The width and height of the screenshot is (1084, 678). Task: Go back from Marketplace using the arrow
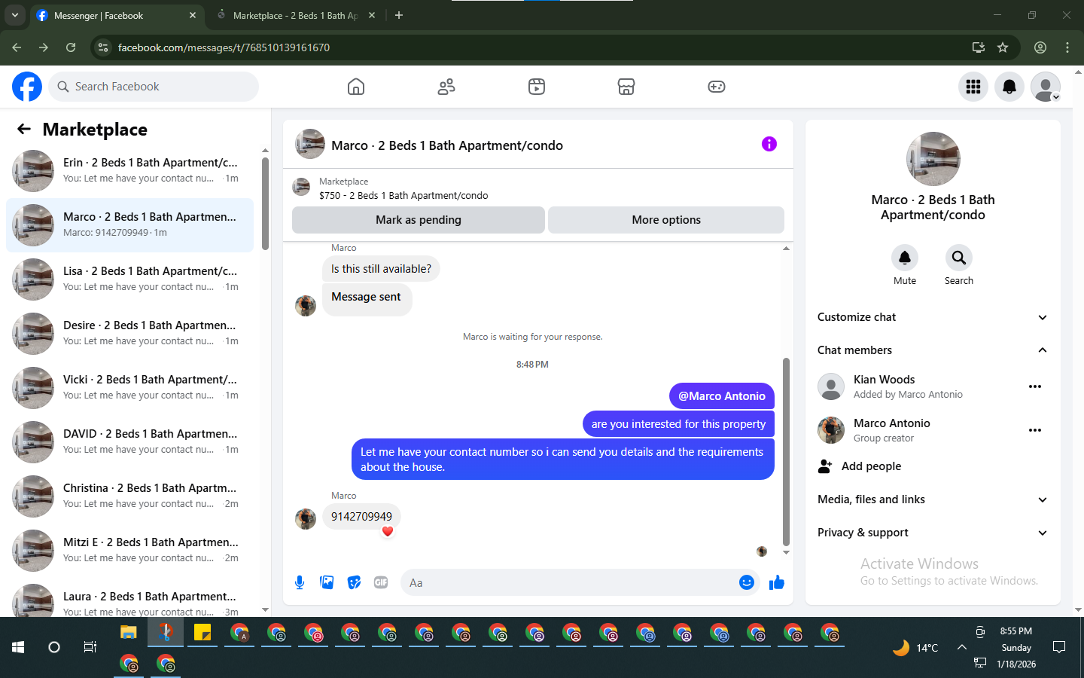[x=24, y=129]
